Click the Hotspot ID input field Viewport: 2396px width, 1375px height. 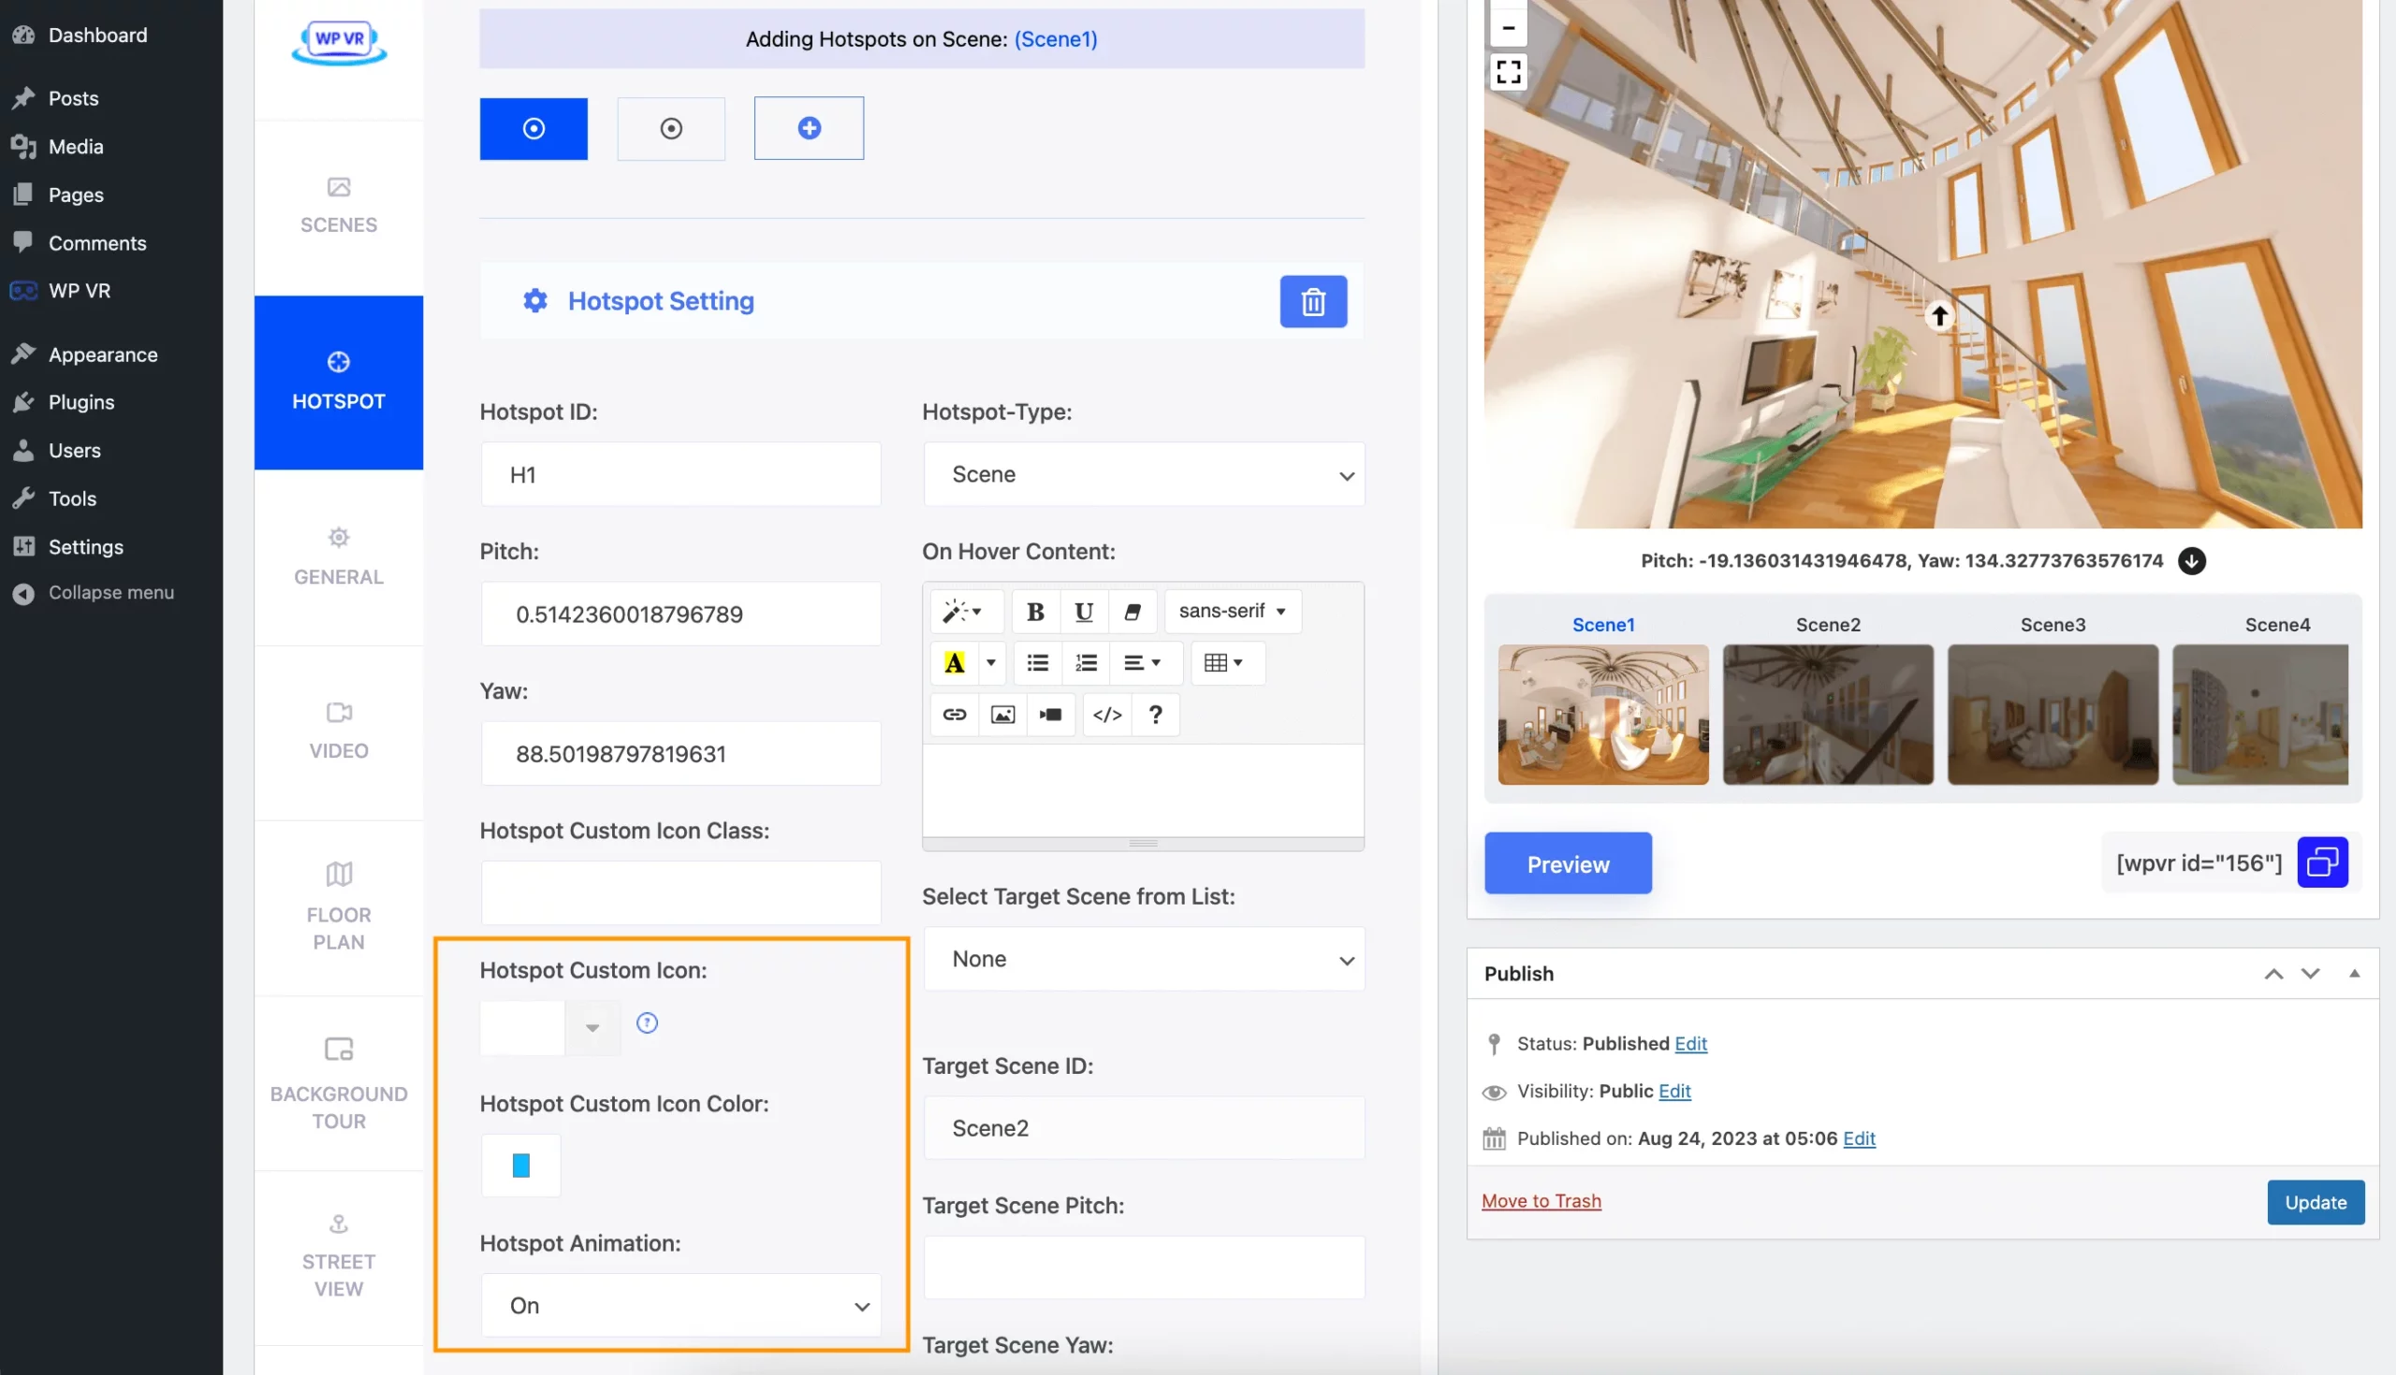coord(678,473)
